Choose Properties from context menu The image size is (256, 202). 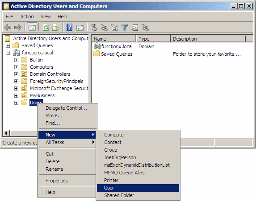(x=67, y=181)
